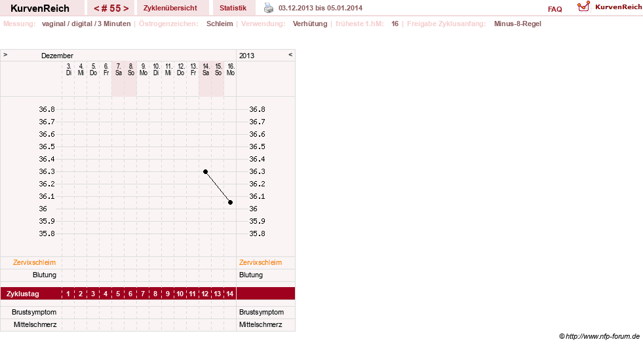
Task: Click the left Zervixschleim label
Action: [34, 263]
